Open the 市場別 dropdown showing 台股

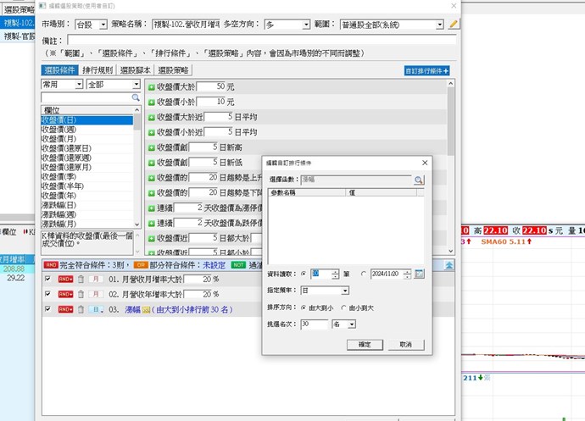tap(91, 25)
